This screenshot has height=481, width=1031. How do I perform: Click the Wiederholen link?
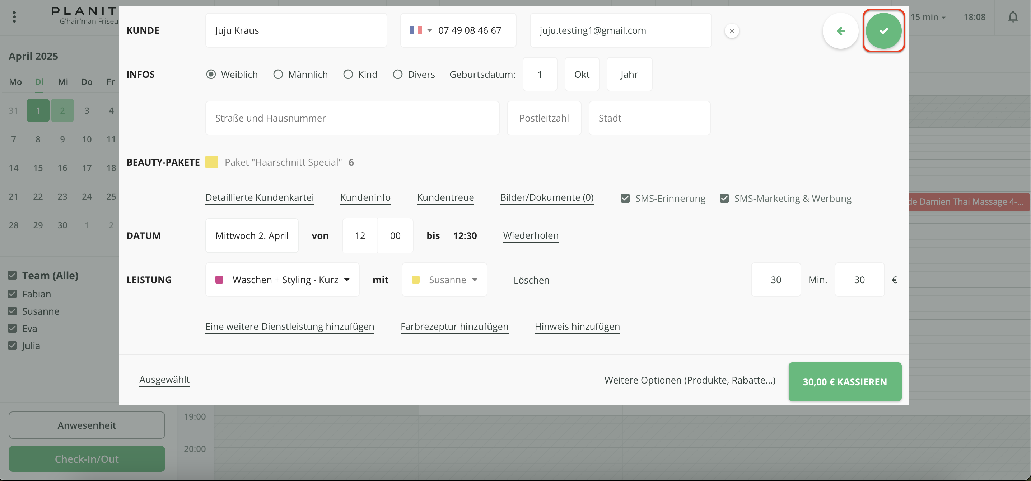tap(530, 235)
